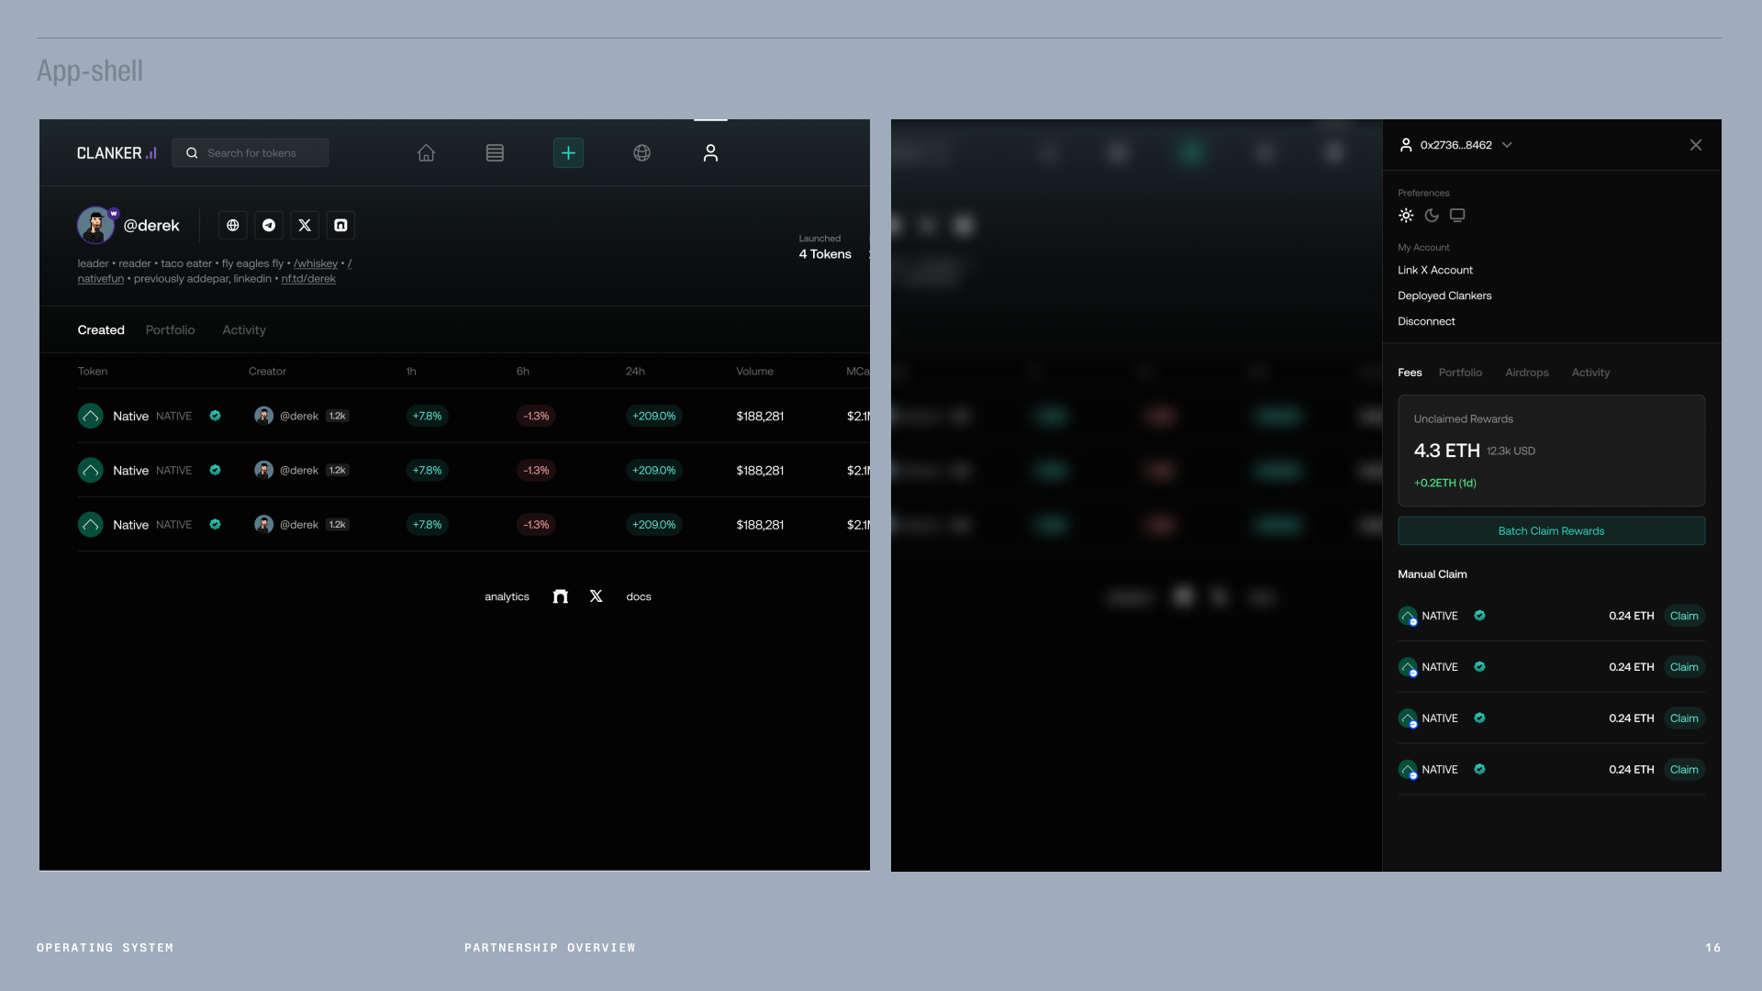Click +209.0% badge in third row
The width and height of the screenshot is (1762, 991).
point(654,525)
